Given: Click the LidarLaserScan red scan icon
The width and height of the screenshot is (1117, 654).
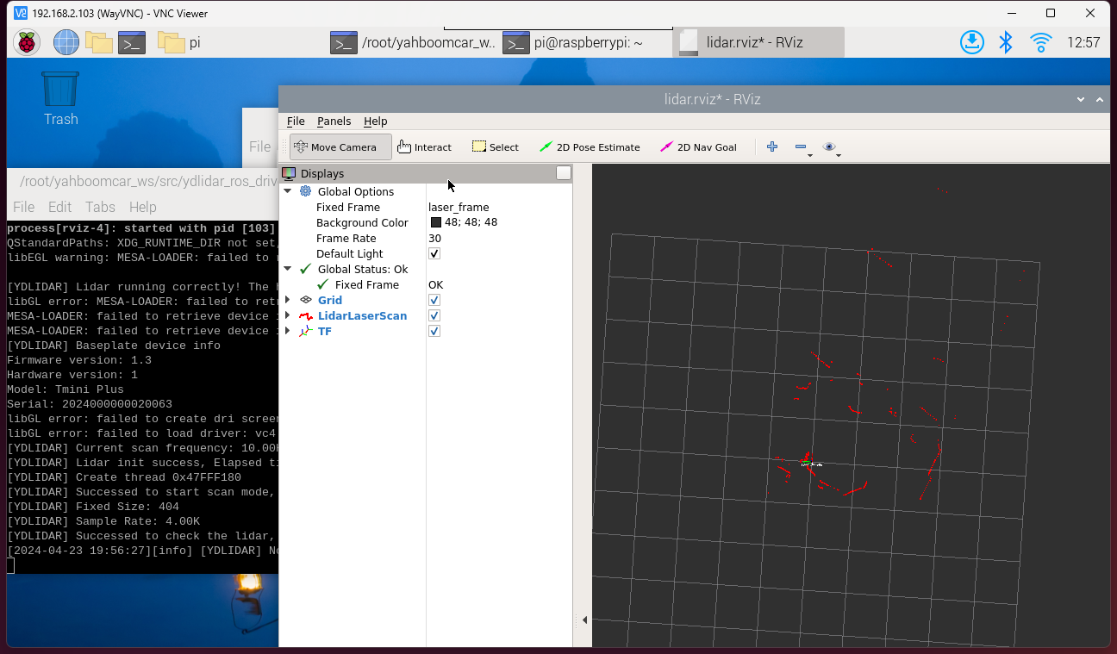Looking at the screenshot, I should click(x=305, y=315).
